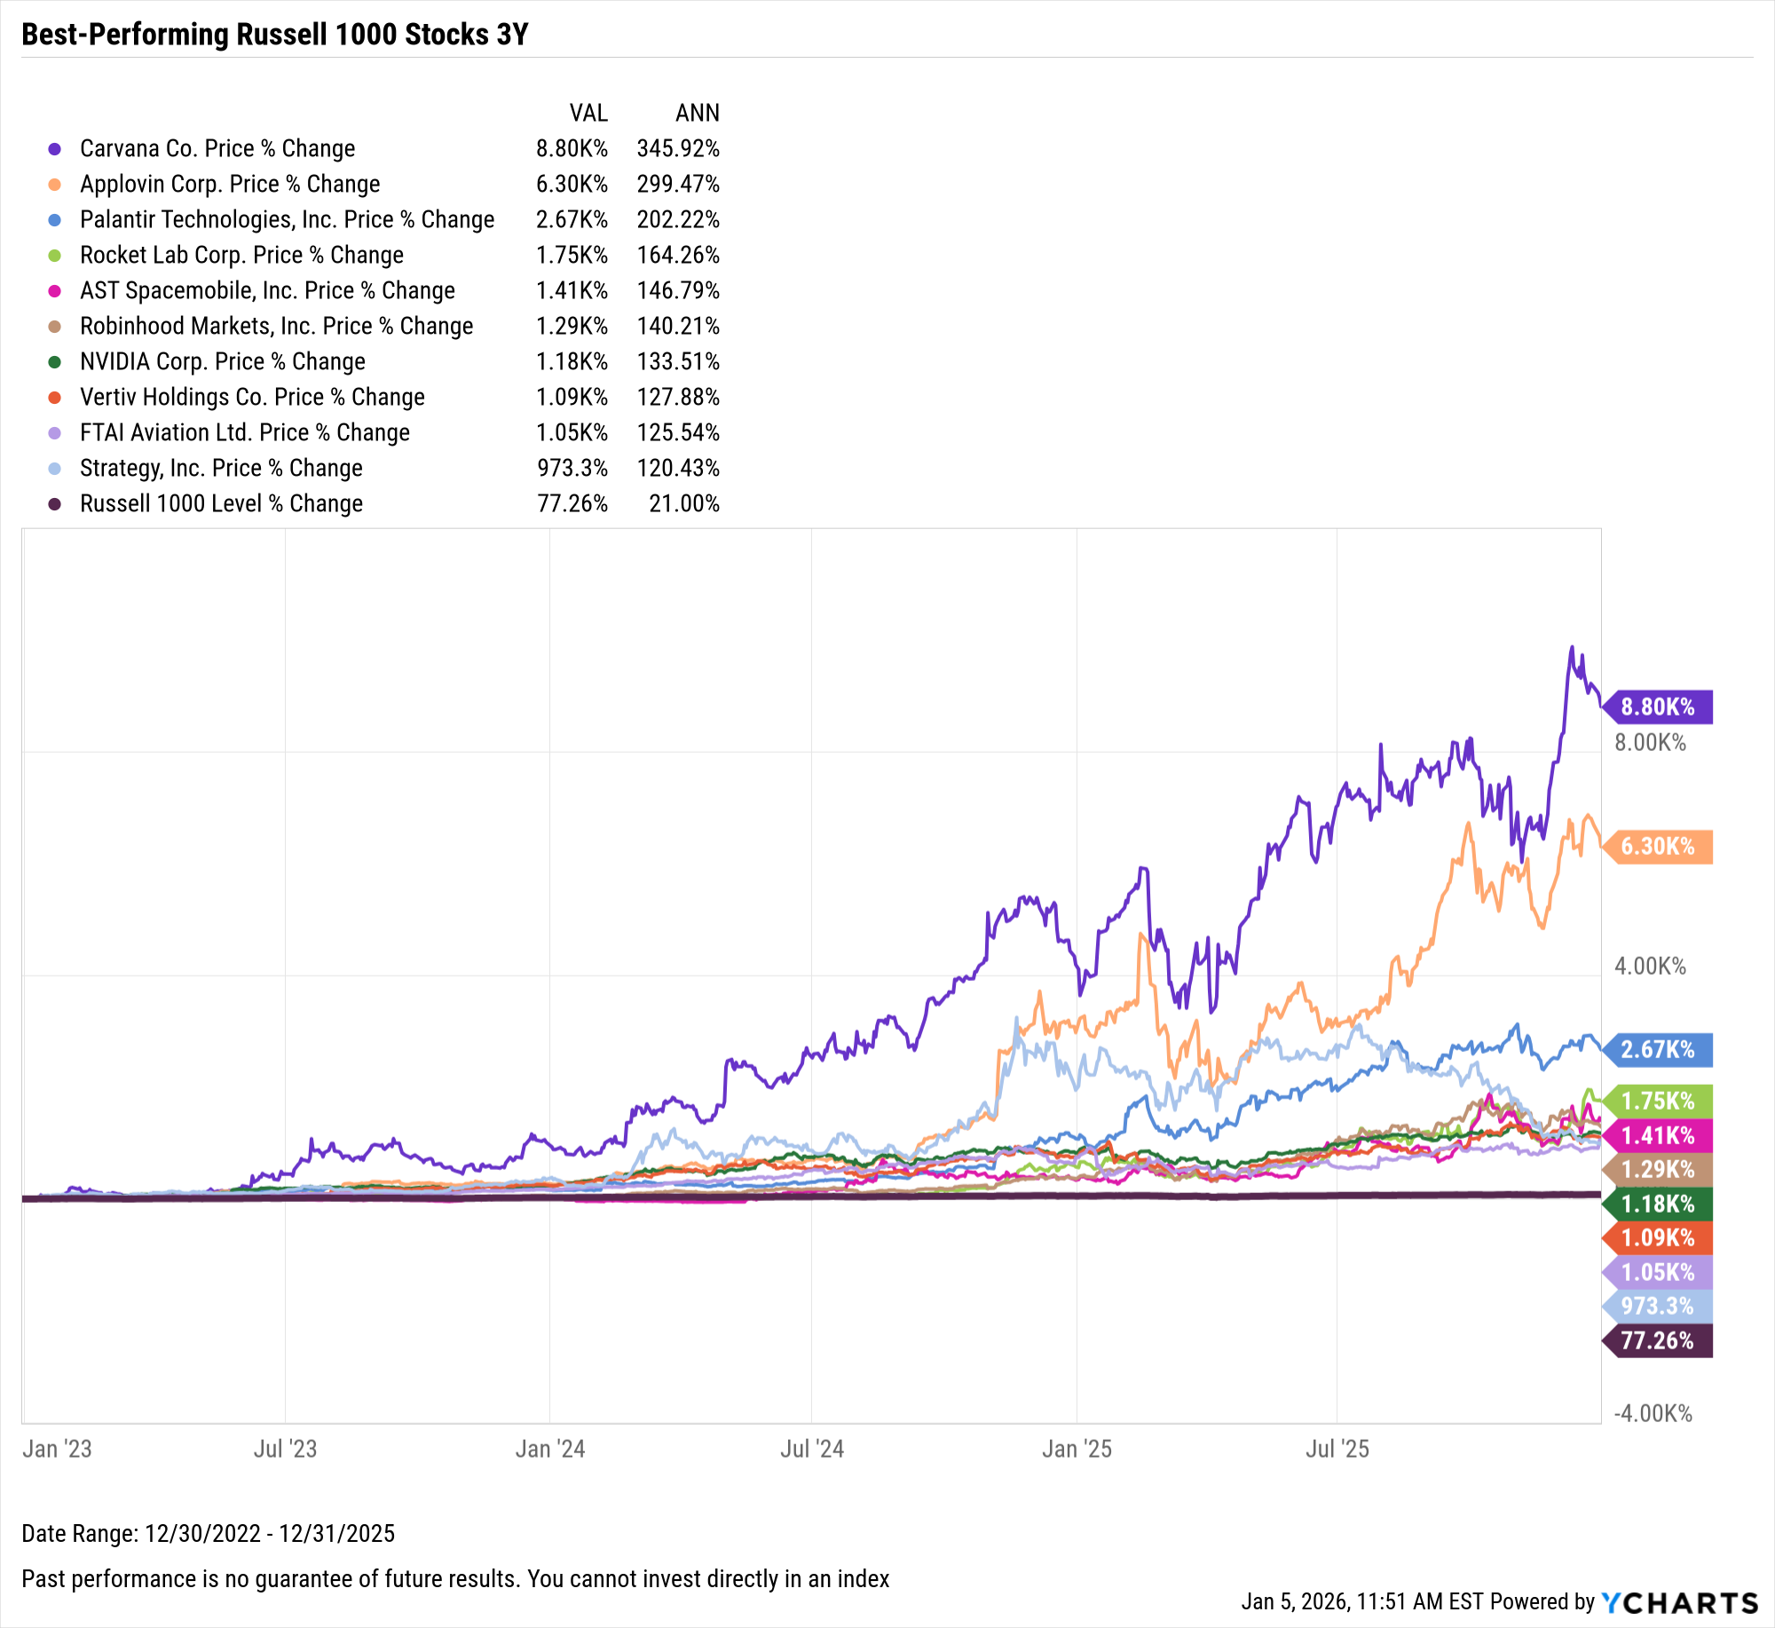
Task: Select the Strategy, Inc. legend label
Action: tap(221, 469)
